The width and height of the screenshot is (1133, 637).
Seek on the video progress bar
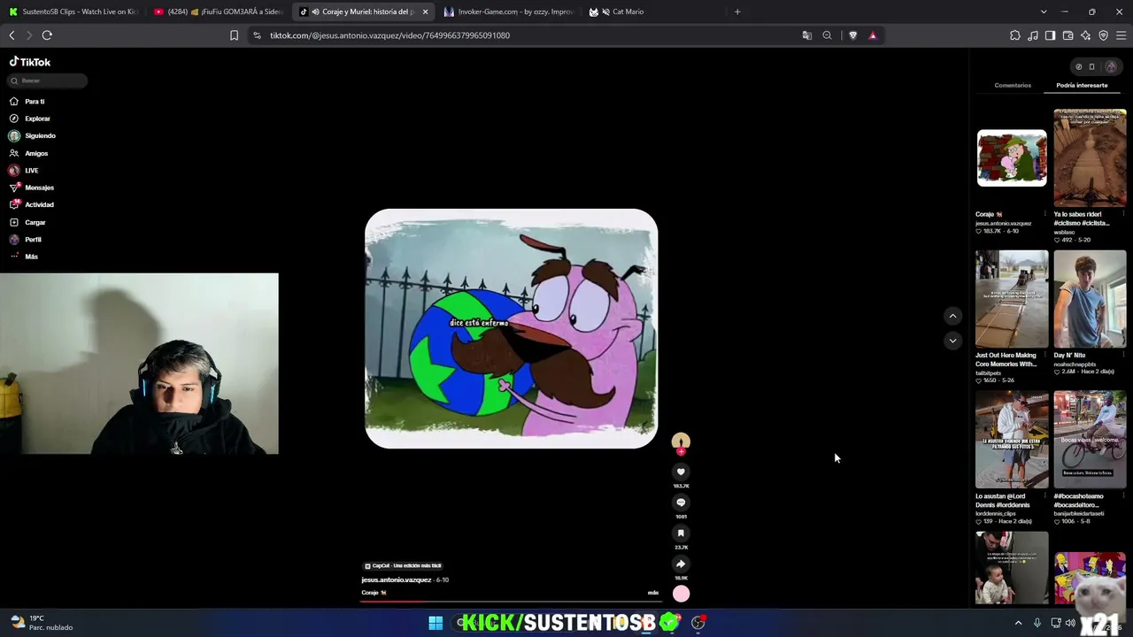(x=511, y=601)
